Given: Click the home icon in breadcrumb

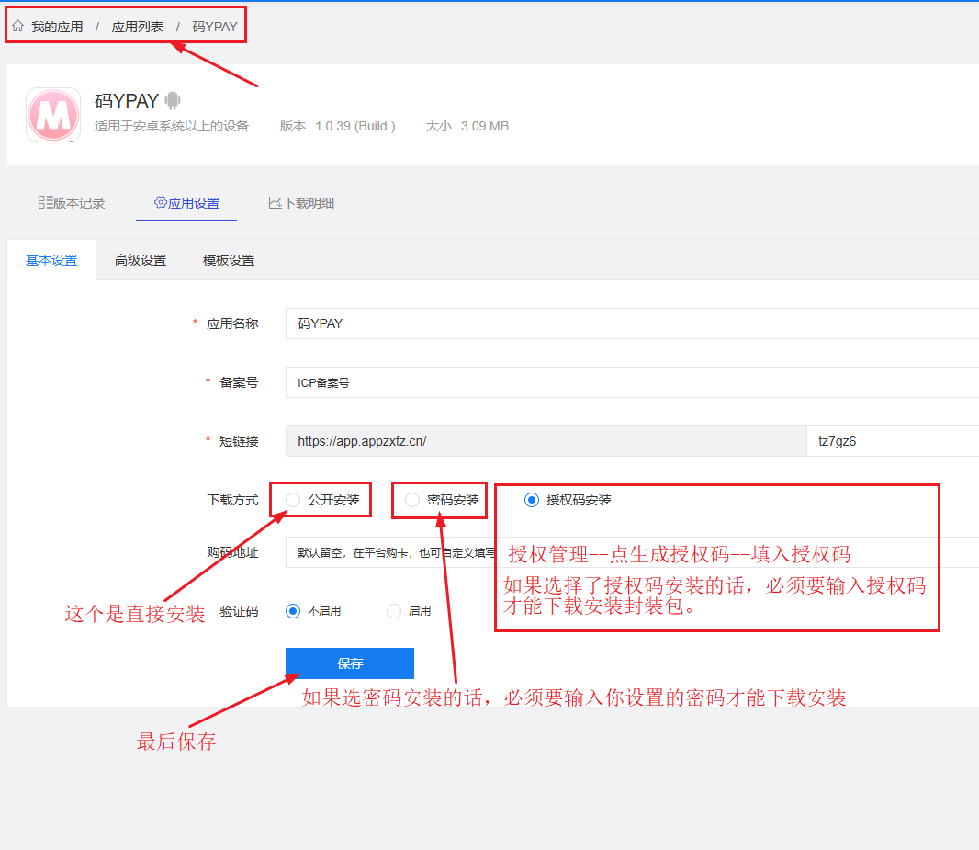Looking at the screenshot, I should tap(17, 27).
